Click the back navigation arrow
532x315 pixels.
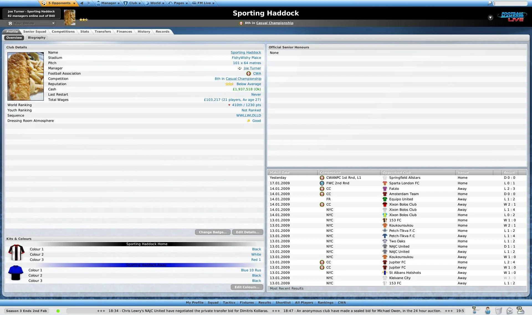coord(81,3)
